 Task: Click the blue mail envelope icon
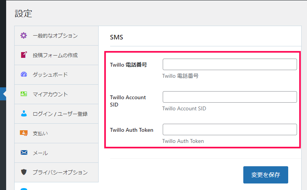pos(24,152)
